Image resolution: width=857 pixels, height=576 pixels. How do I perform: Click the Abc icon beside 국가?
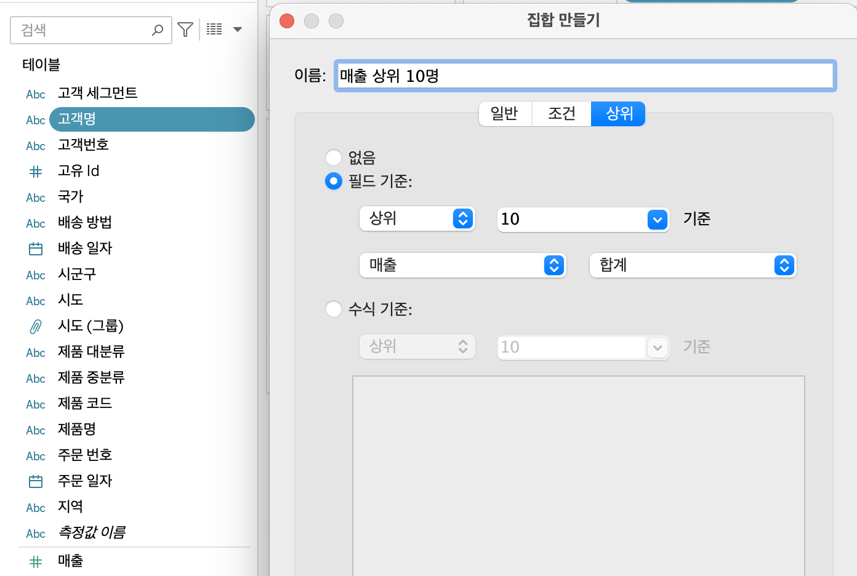click(36, 198)
